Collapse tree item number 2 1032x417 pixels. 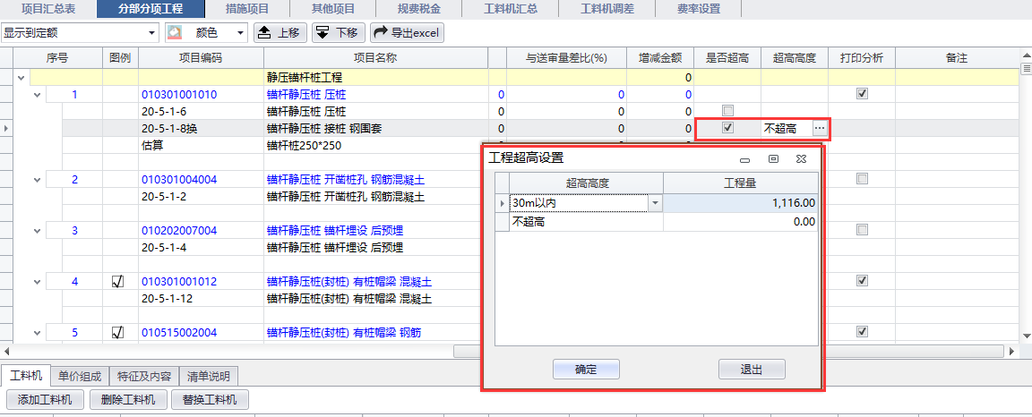click(x=38, y=180)
